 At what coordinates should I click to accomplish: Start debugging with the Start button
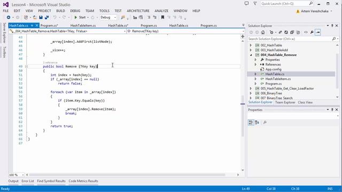(80, 18)
